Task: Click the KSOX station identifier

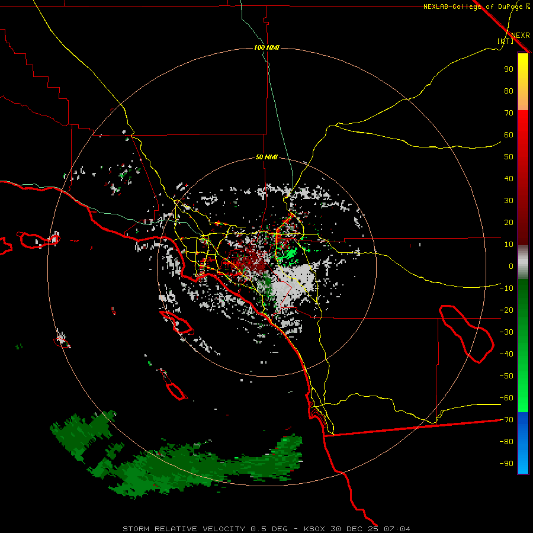Action: [x=314, y=529]
